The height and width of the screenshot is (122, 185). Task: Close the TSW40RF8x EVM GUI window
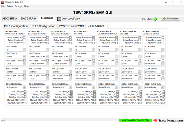click(181, 2)
